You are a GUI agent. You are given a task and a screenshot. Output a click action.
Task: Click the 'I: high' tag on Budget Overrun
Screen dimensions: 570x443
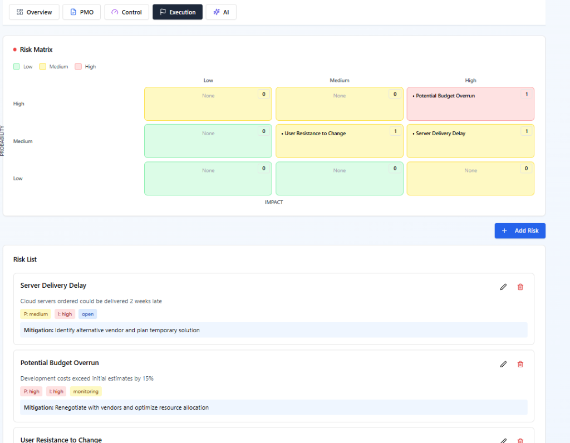click(x=56, y=391)
